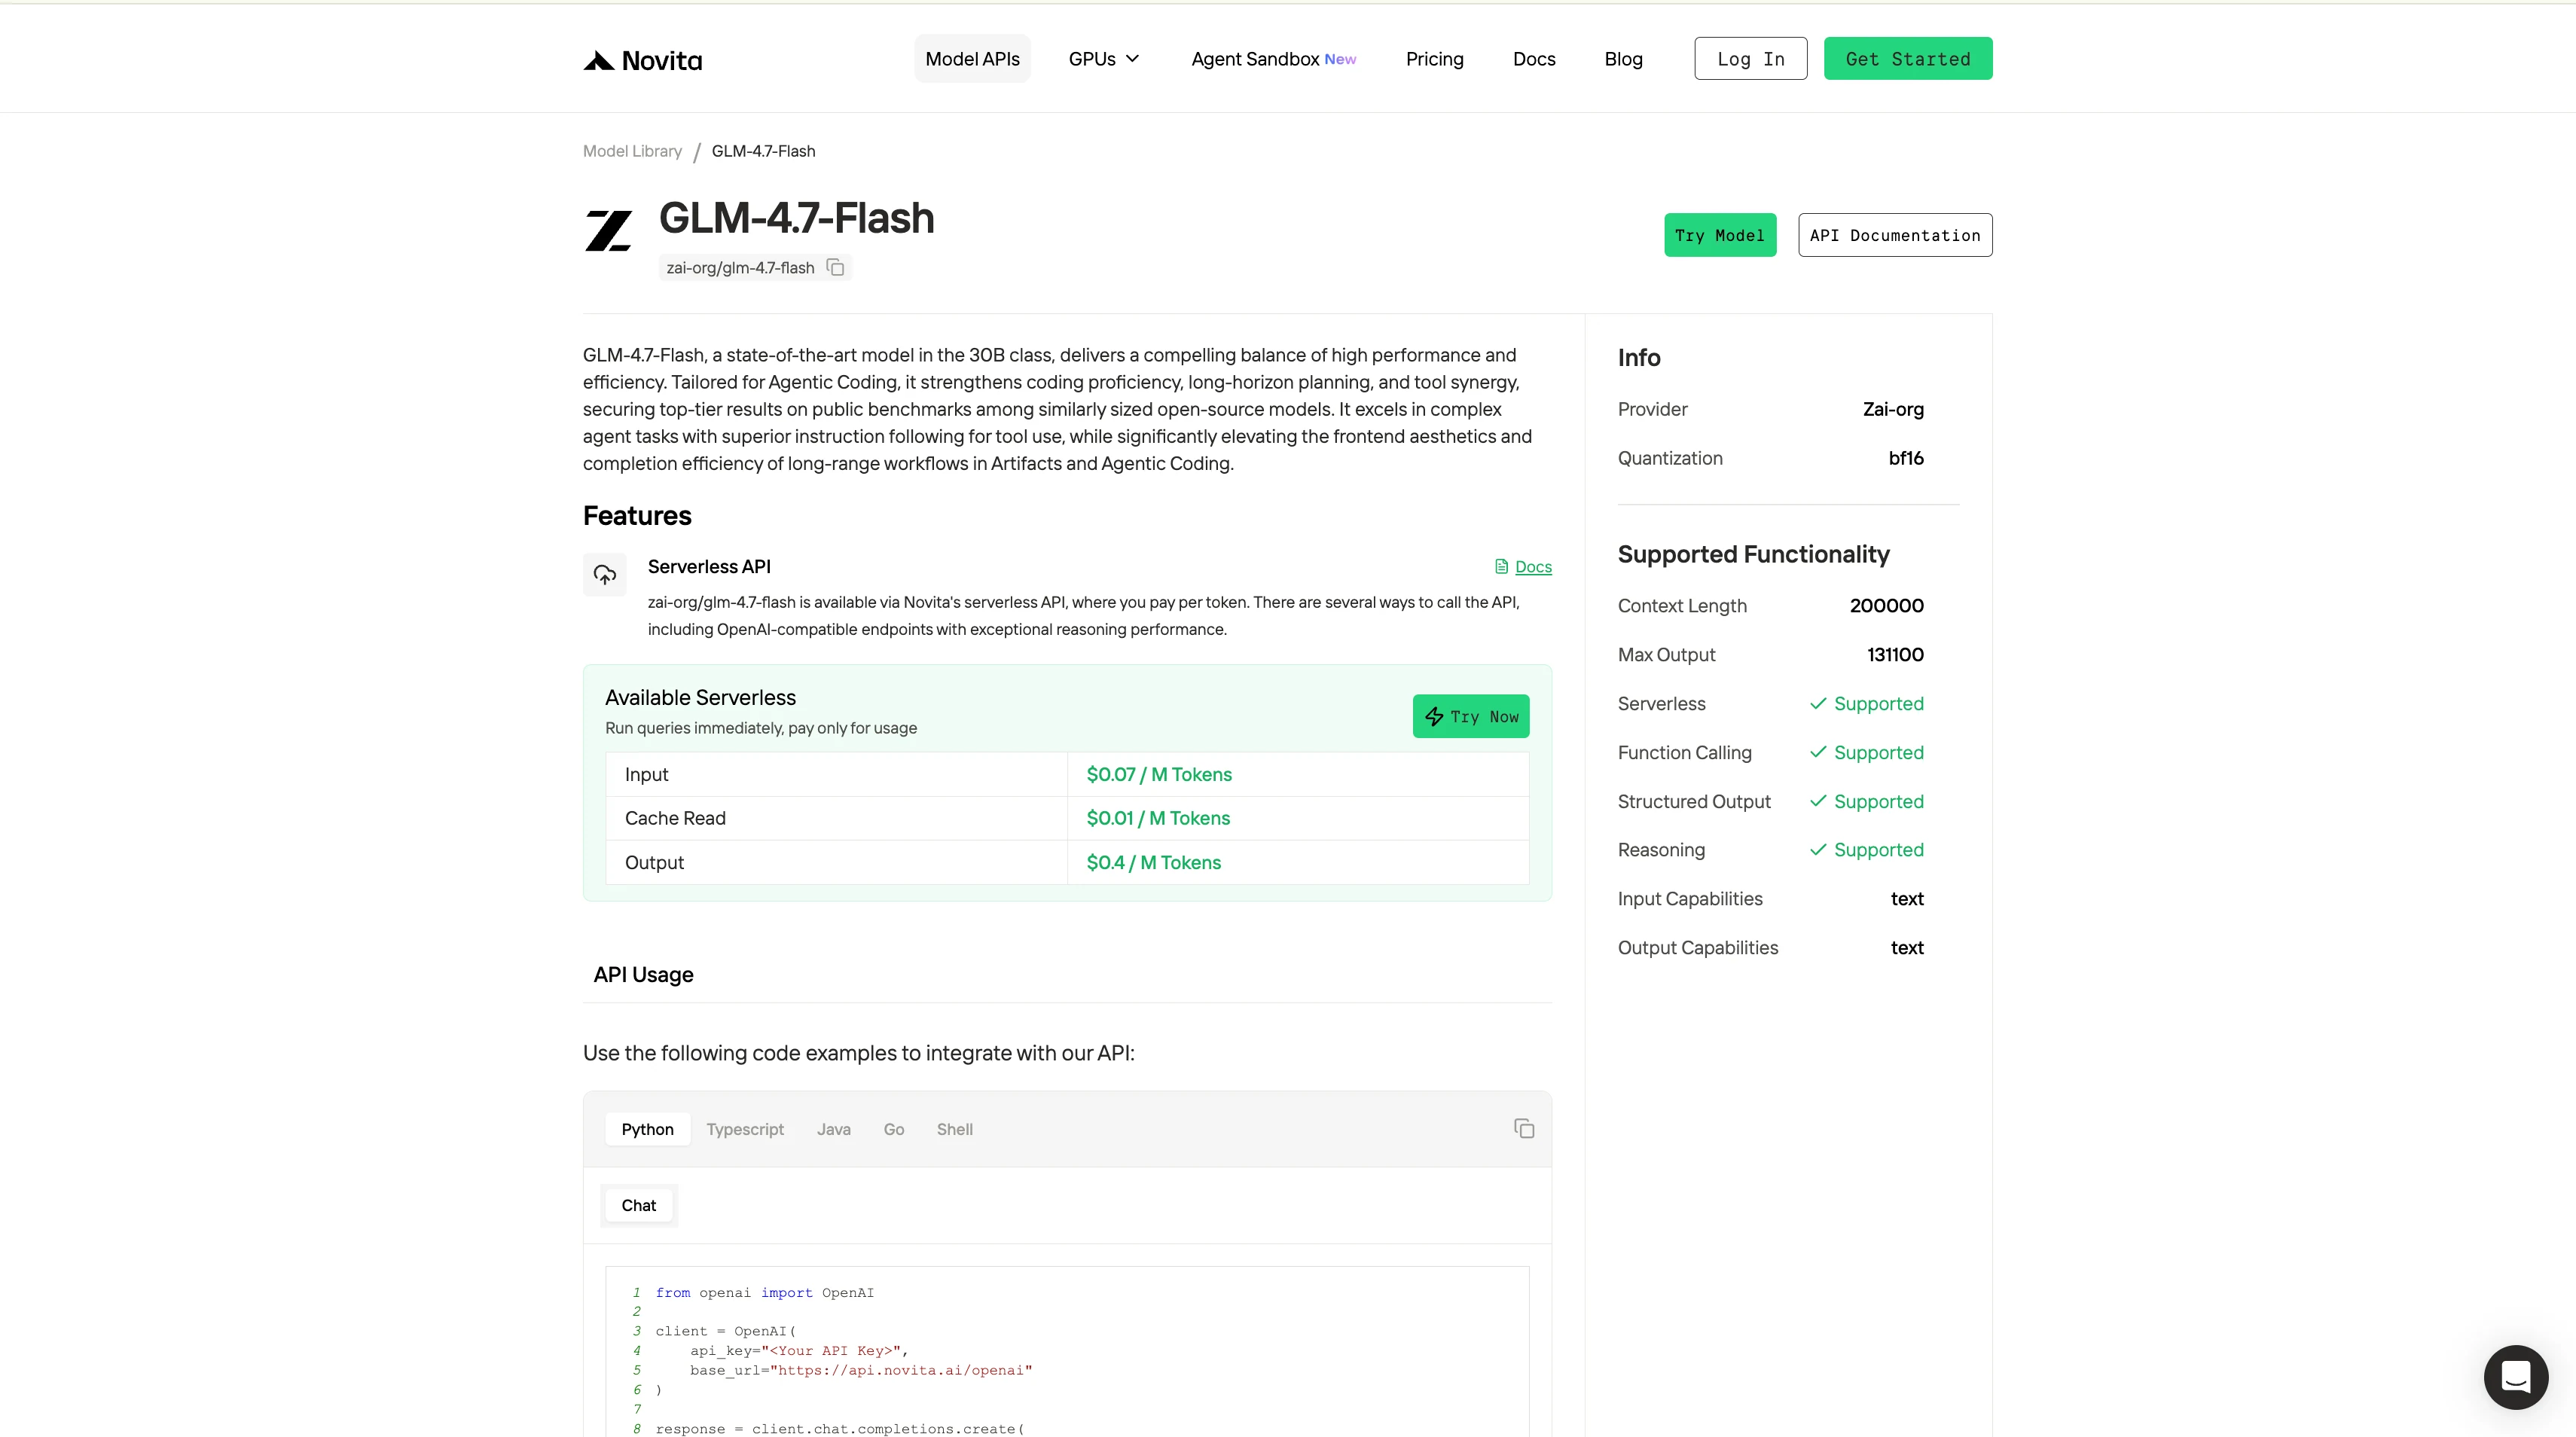The height and width of the screenshot is (1437, 2576).
Task: Open Docs from the top navigation
Action: (1534, 59)
